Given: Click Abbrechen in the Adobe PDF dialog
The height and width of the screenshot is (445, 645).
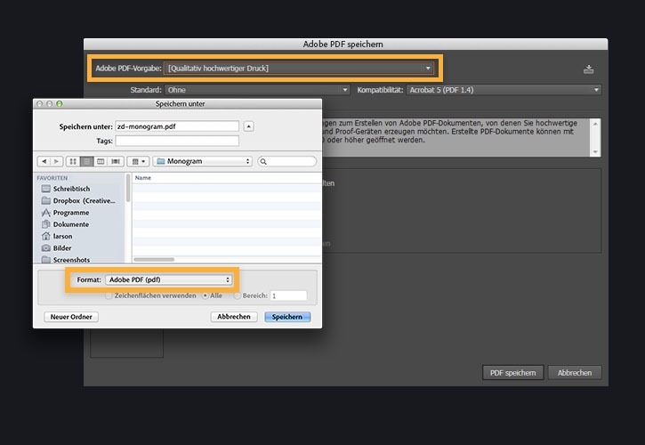Looking at the screenshot, I should click(x=575, y=373).
